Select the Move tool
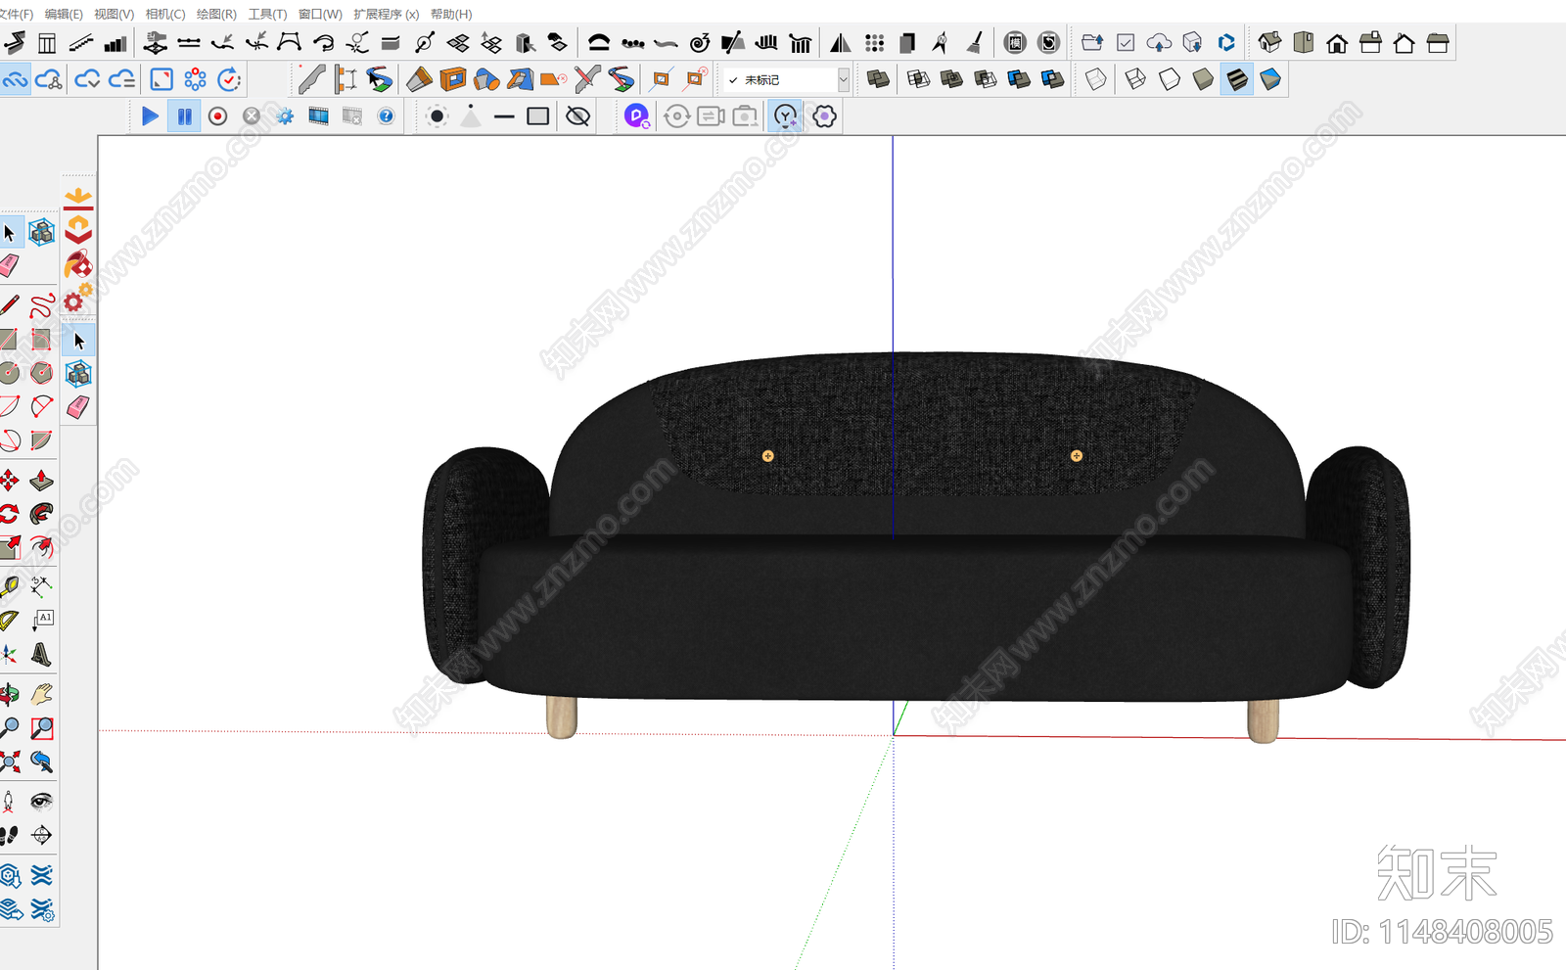Screen dimensions: 1566x970 (9, 481)
